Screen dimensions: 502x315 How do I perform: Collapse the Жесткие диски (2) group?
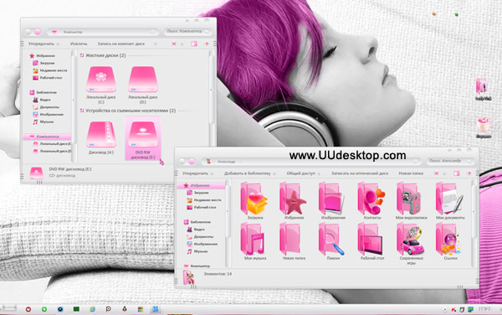82,55
